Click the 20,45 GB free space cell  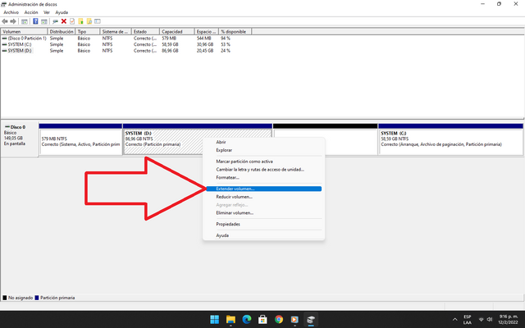(205, 51)
